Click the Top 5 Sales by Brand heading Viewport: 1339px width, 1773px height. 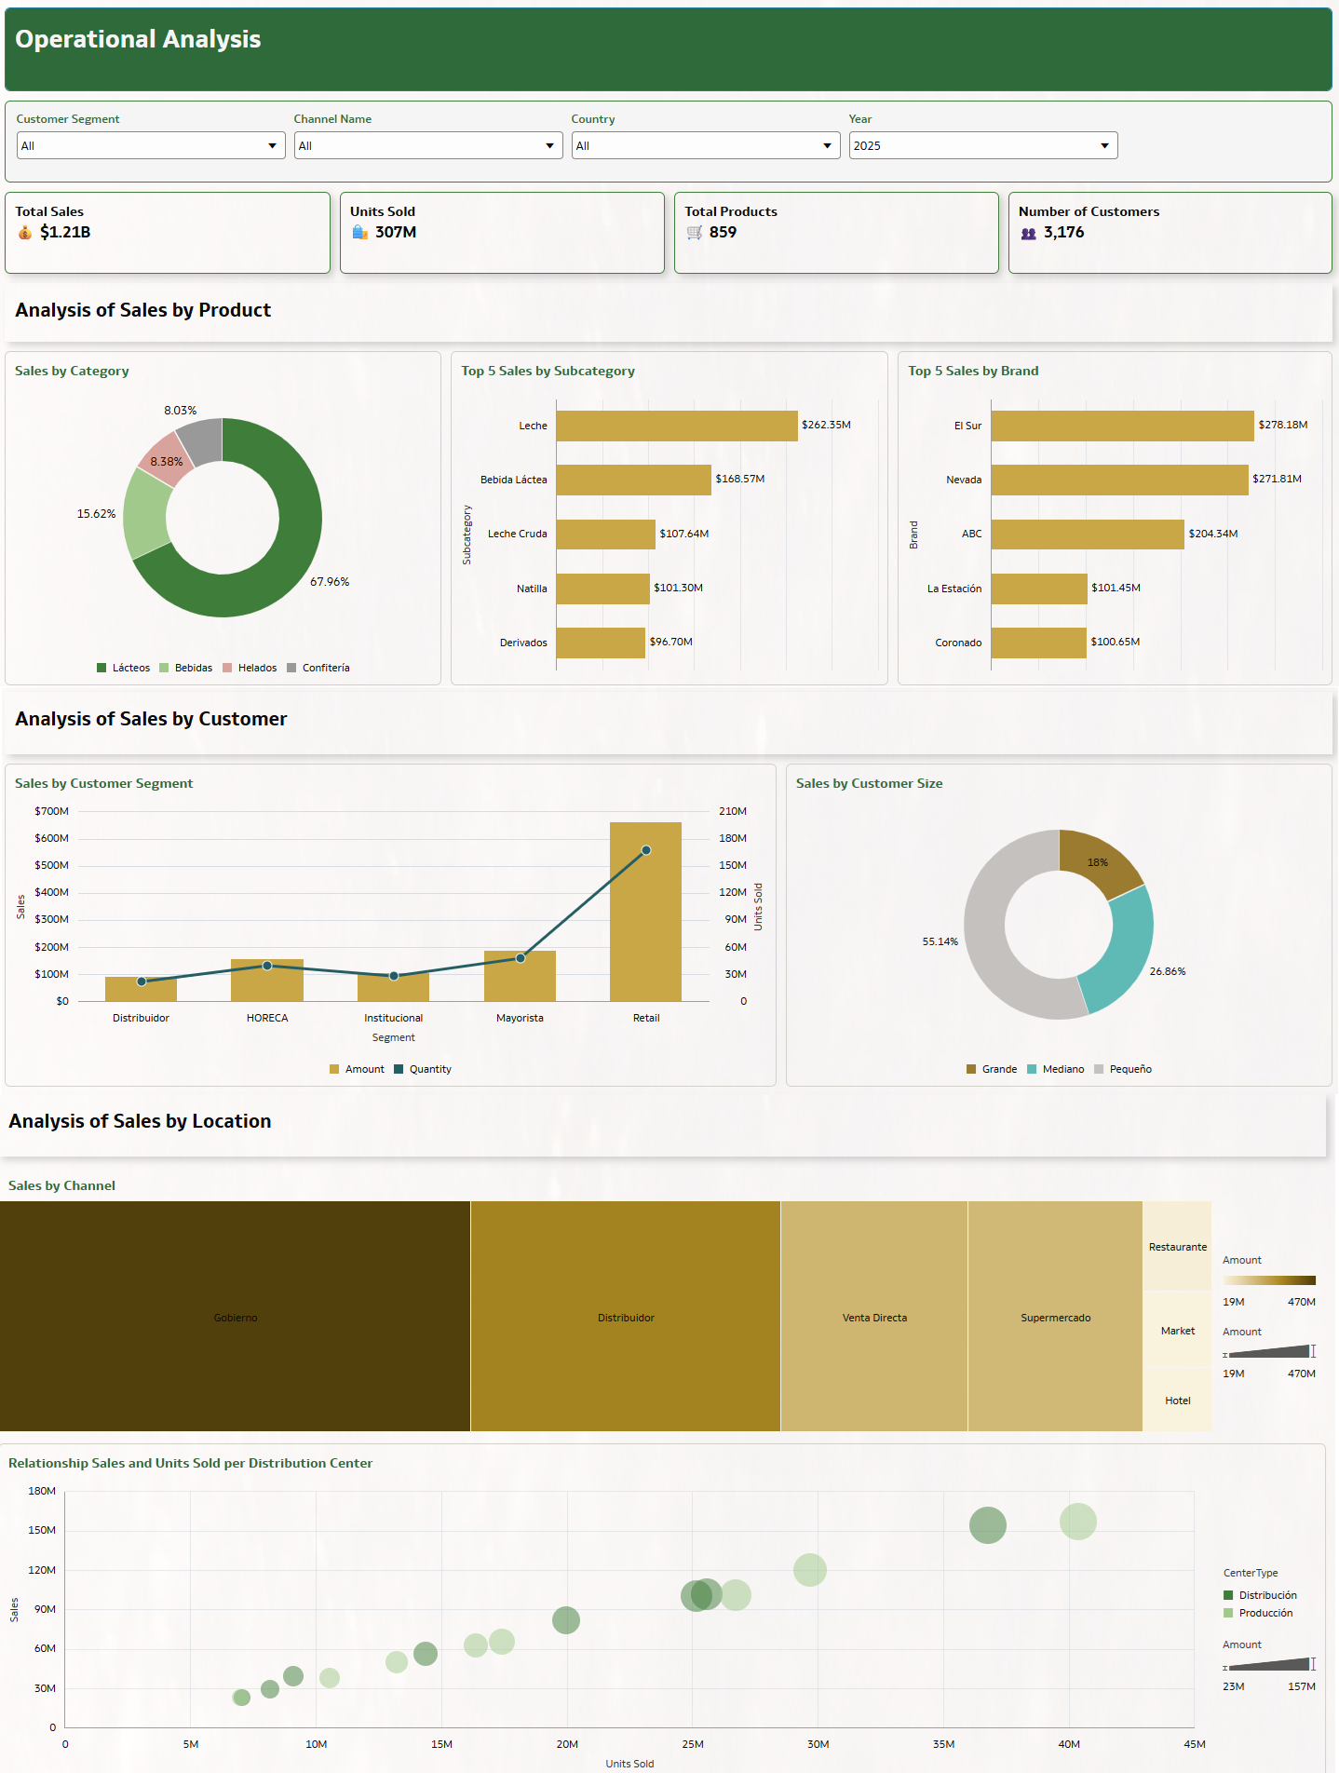click(x=973, y=371)
